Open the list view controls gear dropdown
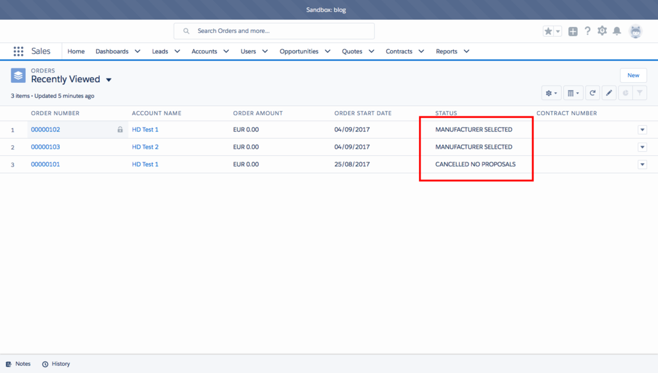Screen dimensions: 658x373 coord(551,93)
